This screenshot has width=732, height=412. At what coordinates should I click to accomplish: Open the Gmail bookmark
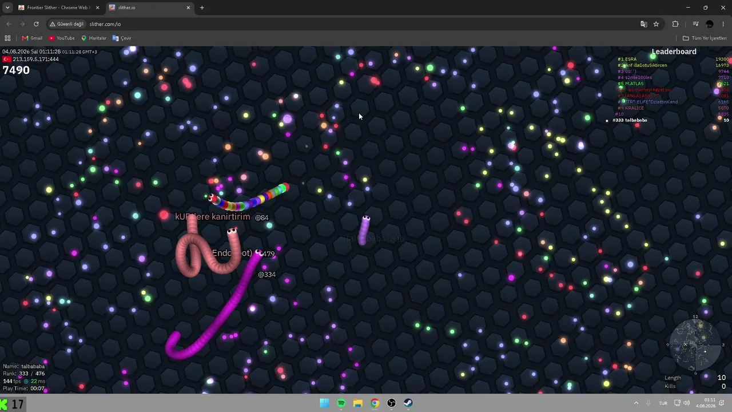pos(32,38)
